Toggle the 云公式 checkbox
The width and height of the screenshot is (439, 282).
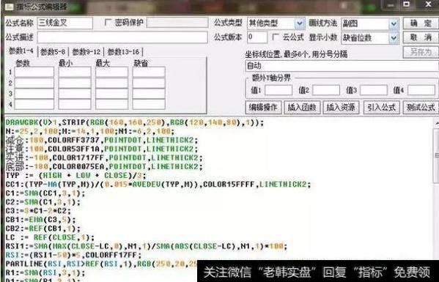pyautogui.click(x=276, y=37)
